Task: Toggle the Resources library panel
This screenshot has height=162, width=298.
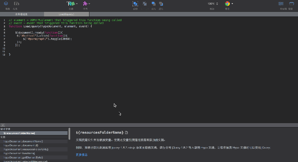Action: [291, 4]
